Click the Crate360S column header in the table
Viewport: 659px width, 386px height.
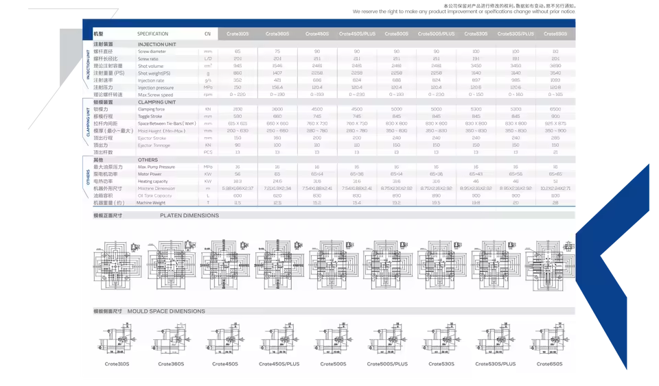pyautogui.click(x=277, y=34)
